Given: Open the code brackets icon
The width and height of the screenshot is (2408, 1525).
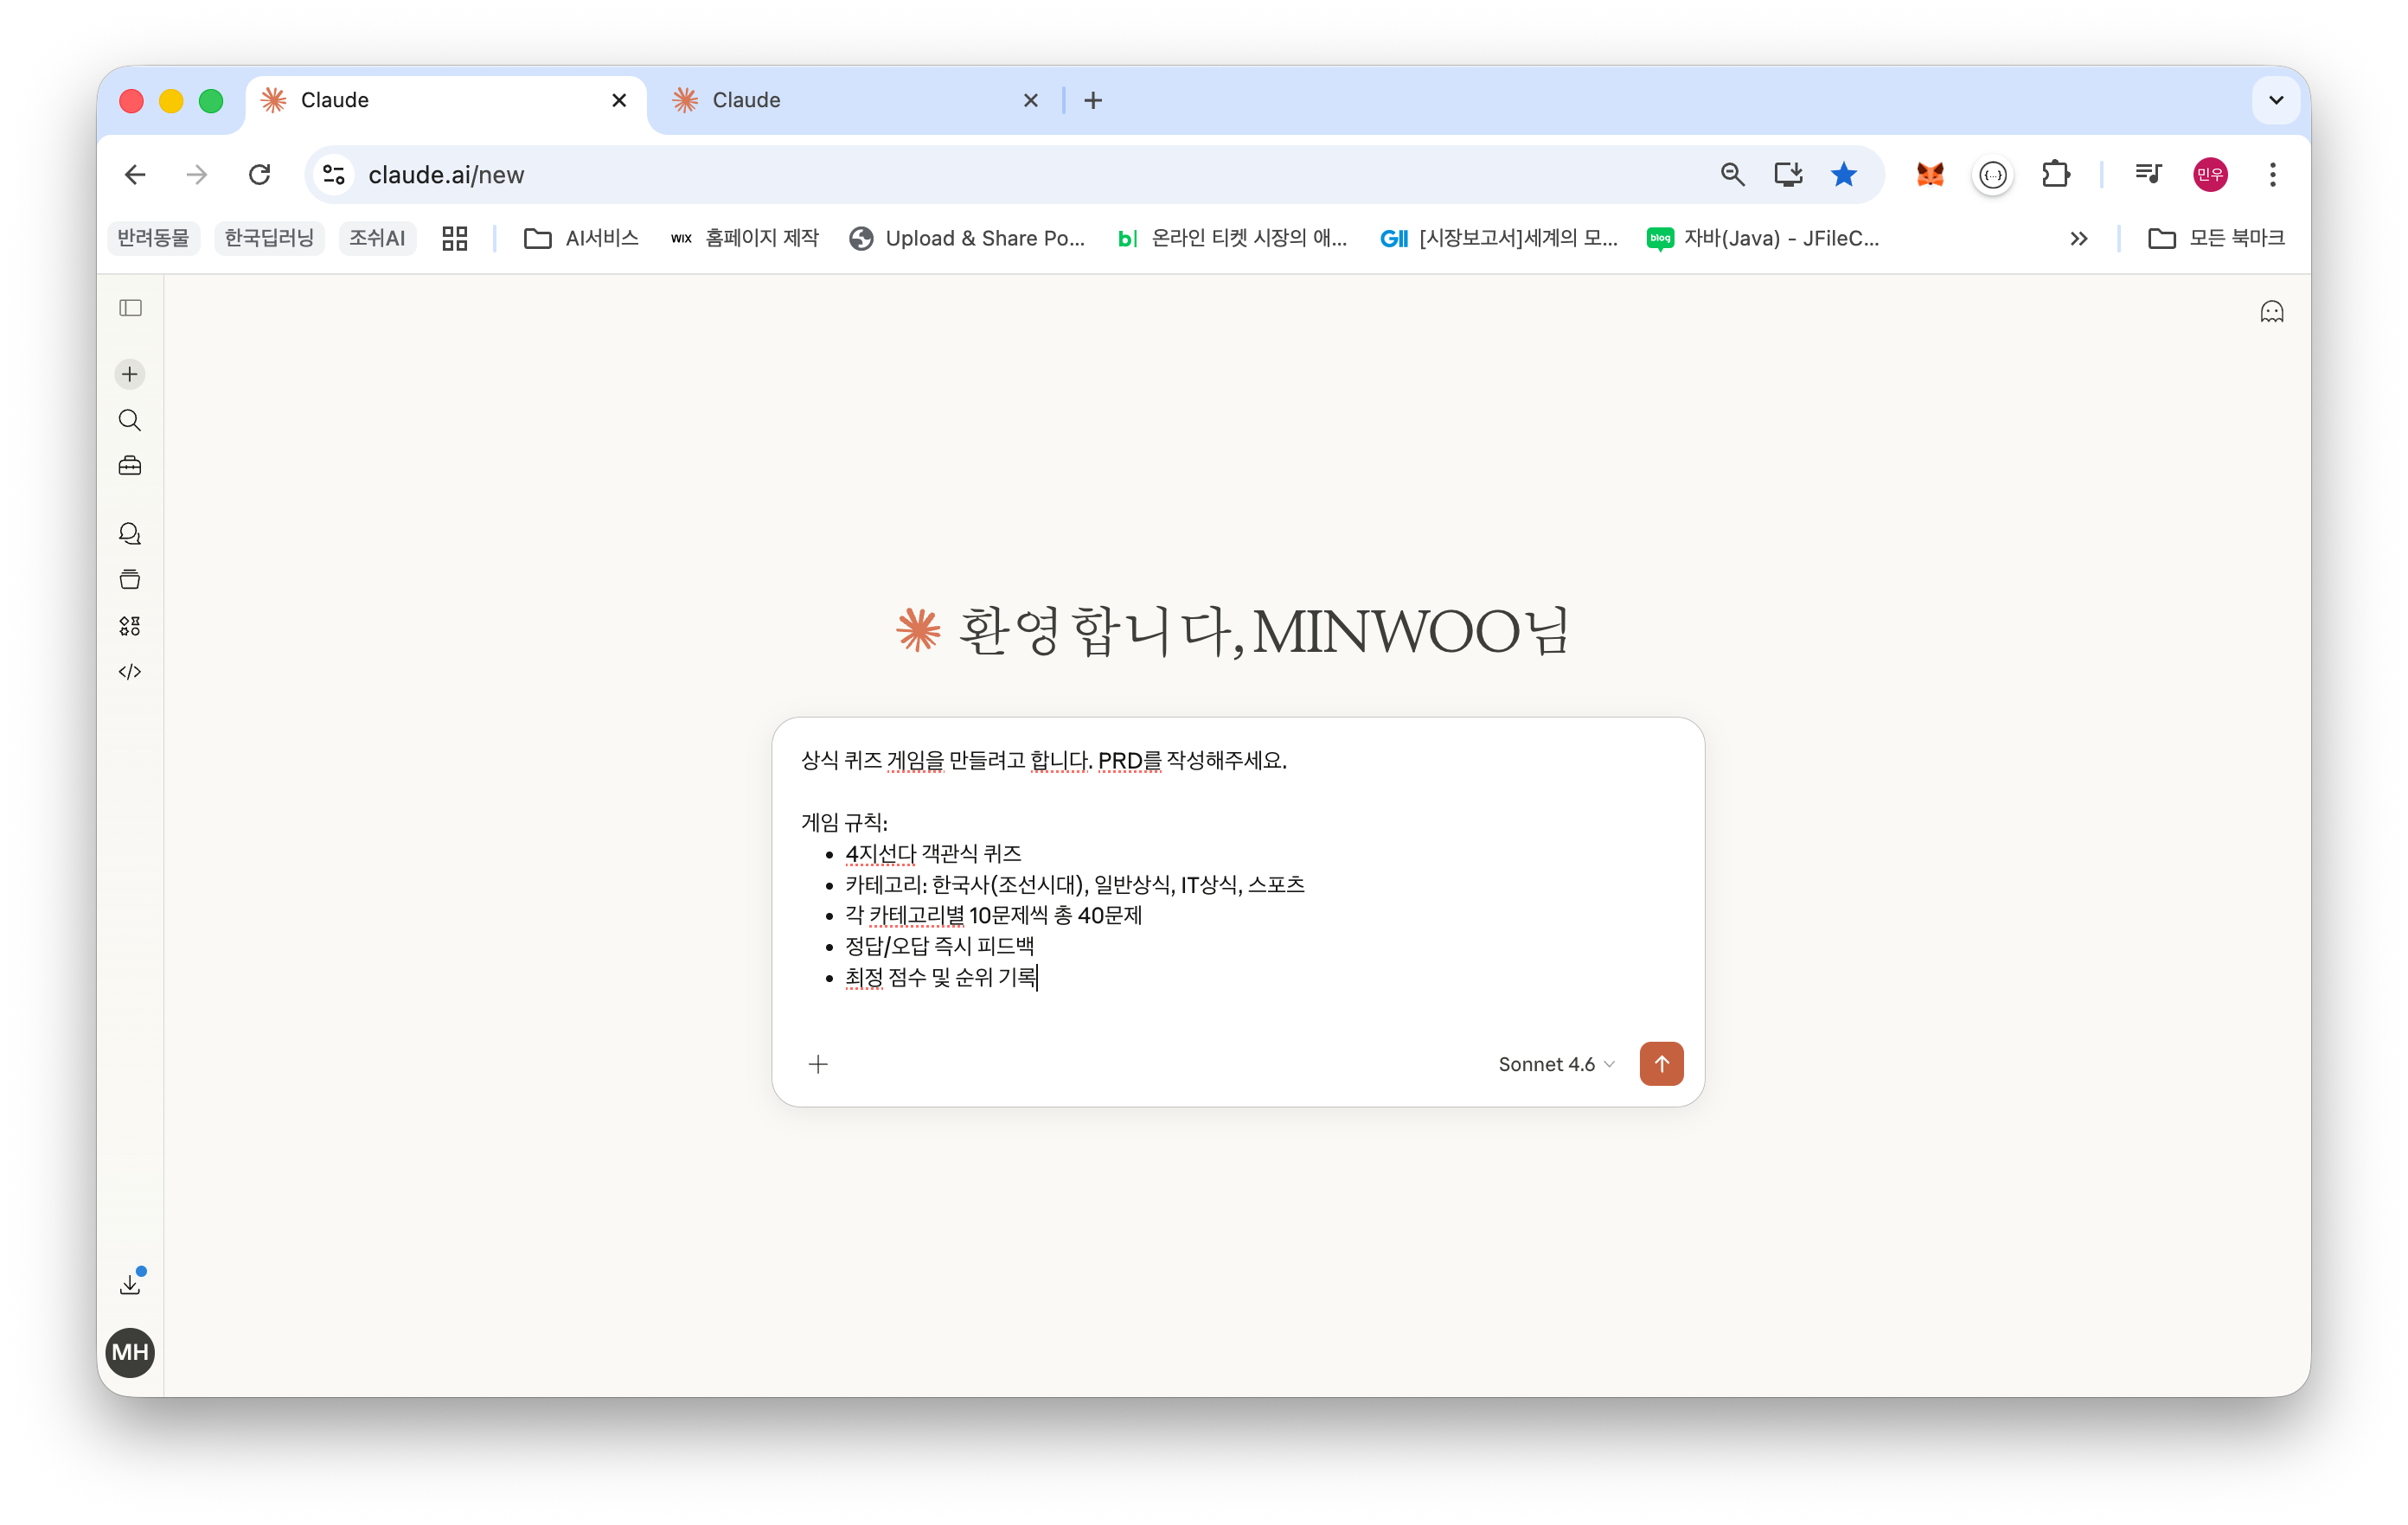Looking at the screenshot, I should pos(130,672).
